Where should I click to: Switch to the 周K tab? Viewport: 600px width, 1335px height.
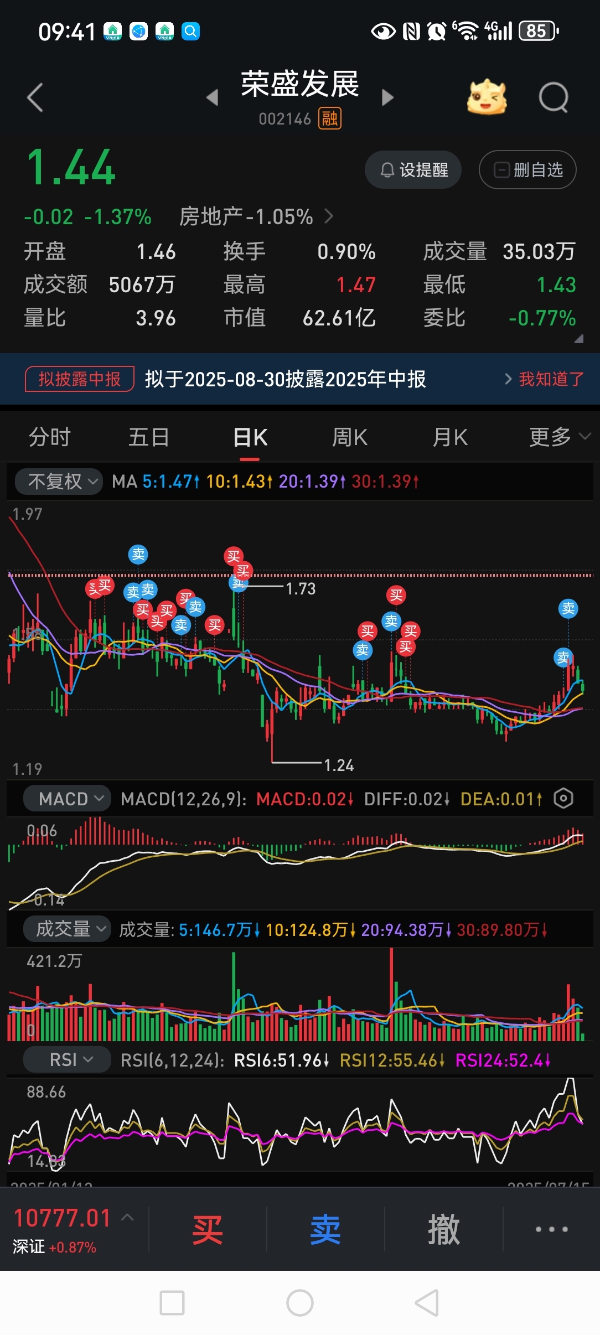coord(349,437)
